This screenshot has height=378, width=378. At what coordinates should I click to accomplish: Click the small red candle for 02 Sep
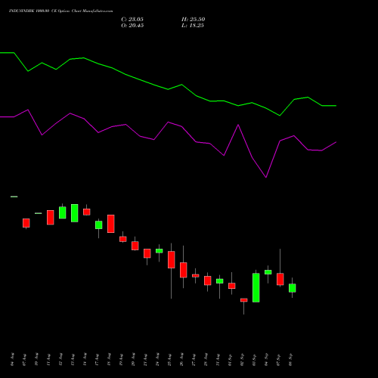pos(244,300)
